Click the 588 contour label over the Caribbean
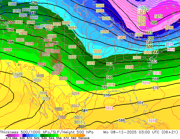Viewport: 180px width, 139px height. [x=122, y=120]
